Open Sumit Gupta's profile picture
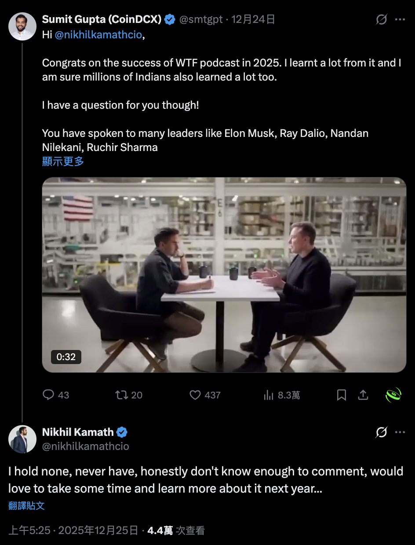Screen dimensions: 415x545 tap(22, 27)
